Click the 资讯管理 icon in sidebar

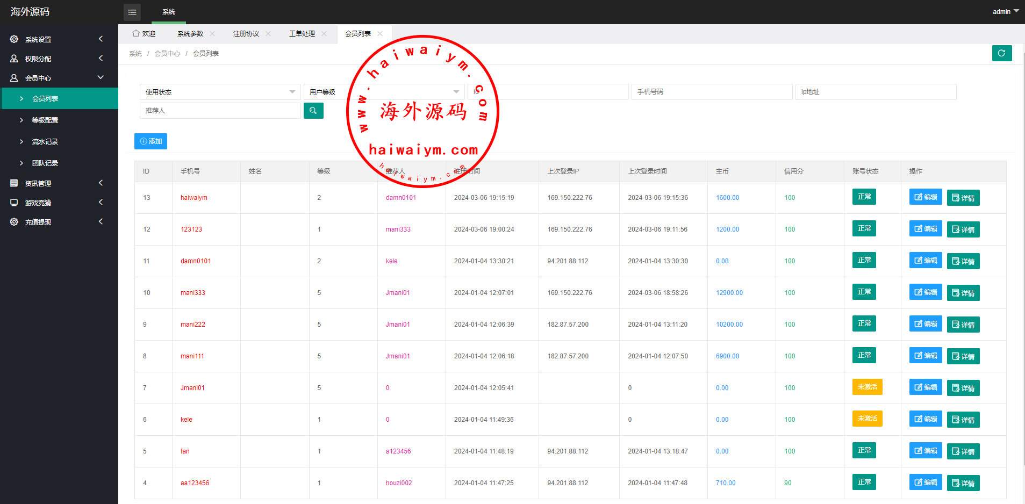pyautogui.click(x=14, y=183)
